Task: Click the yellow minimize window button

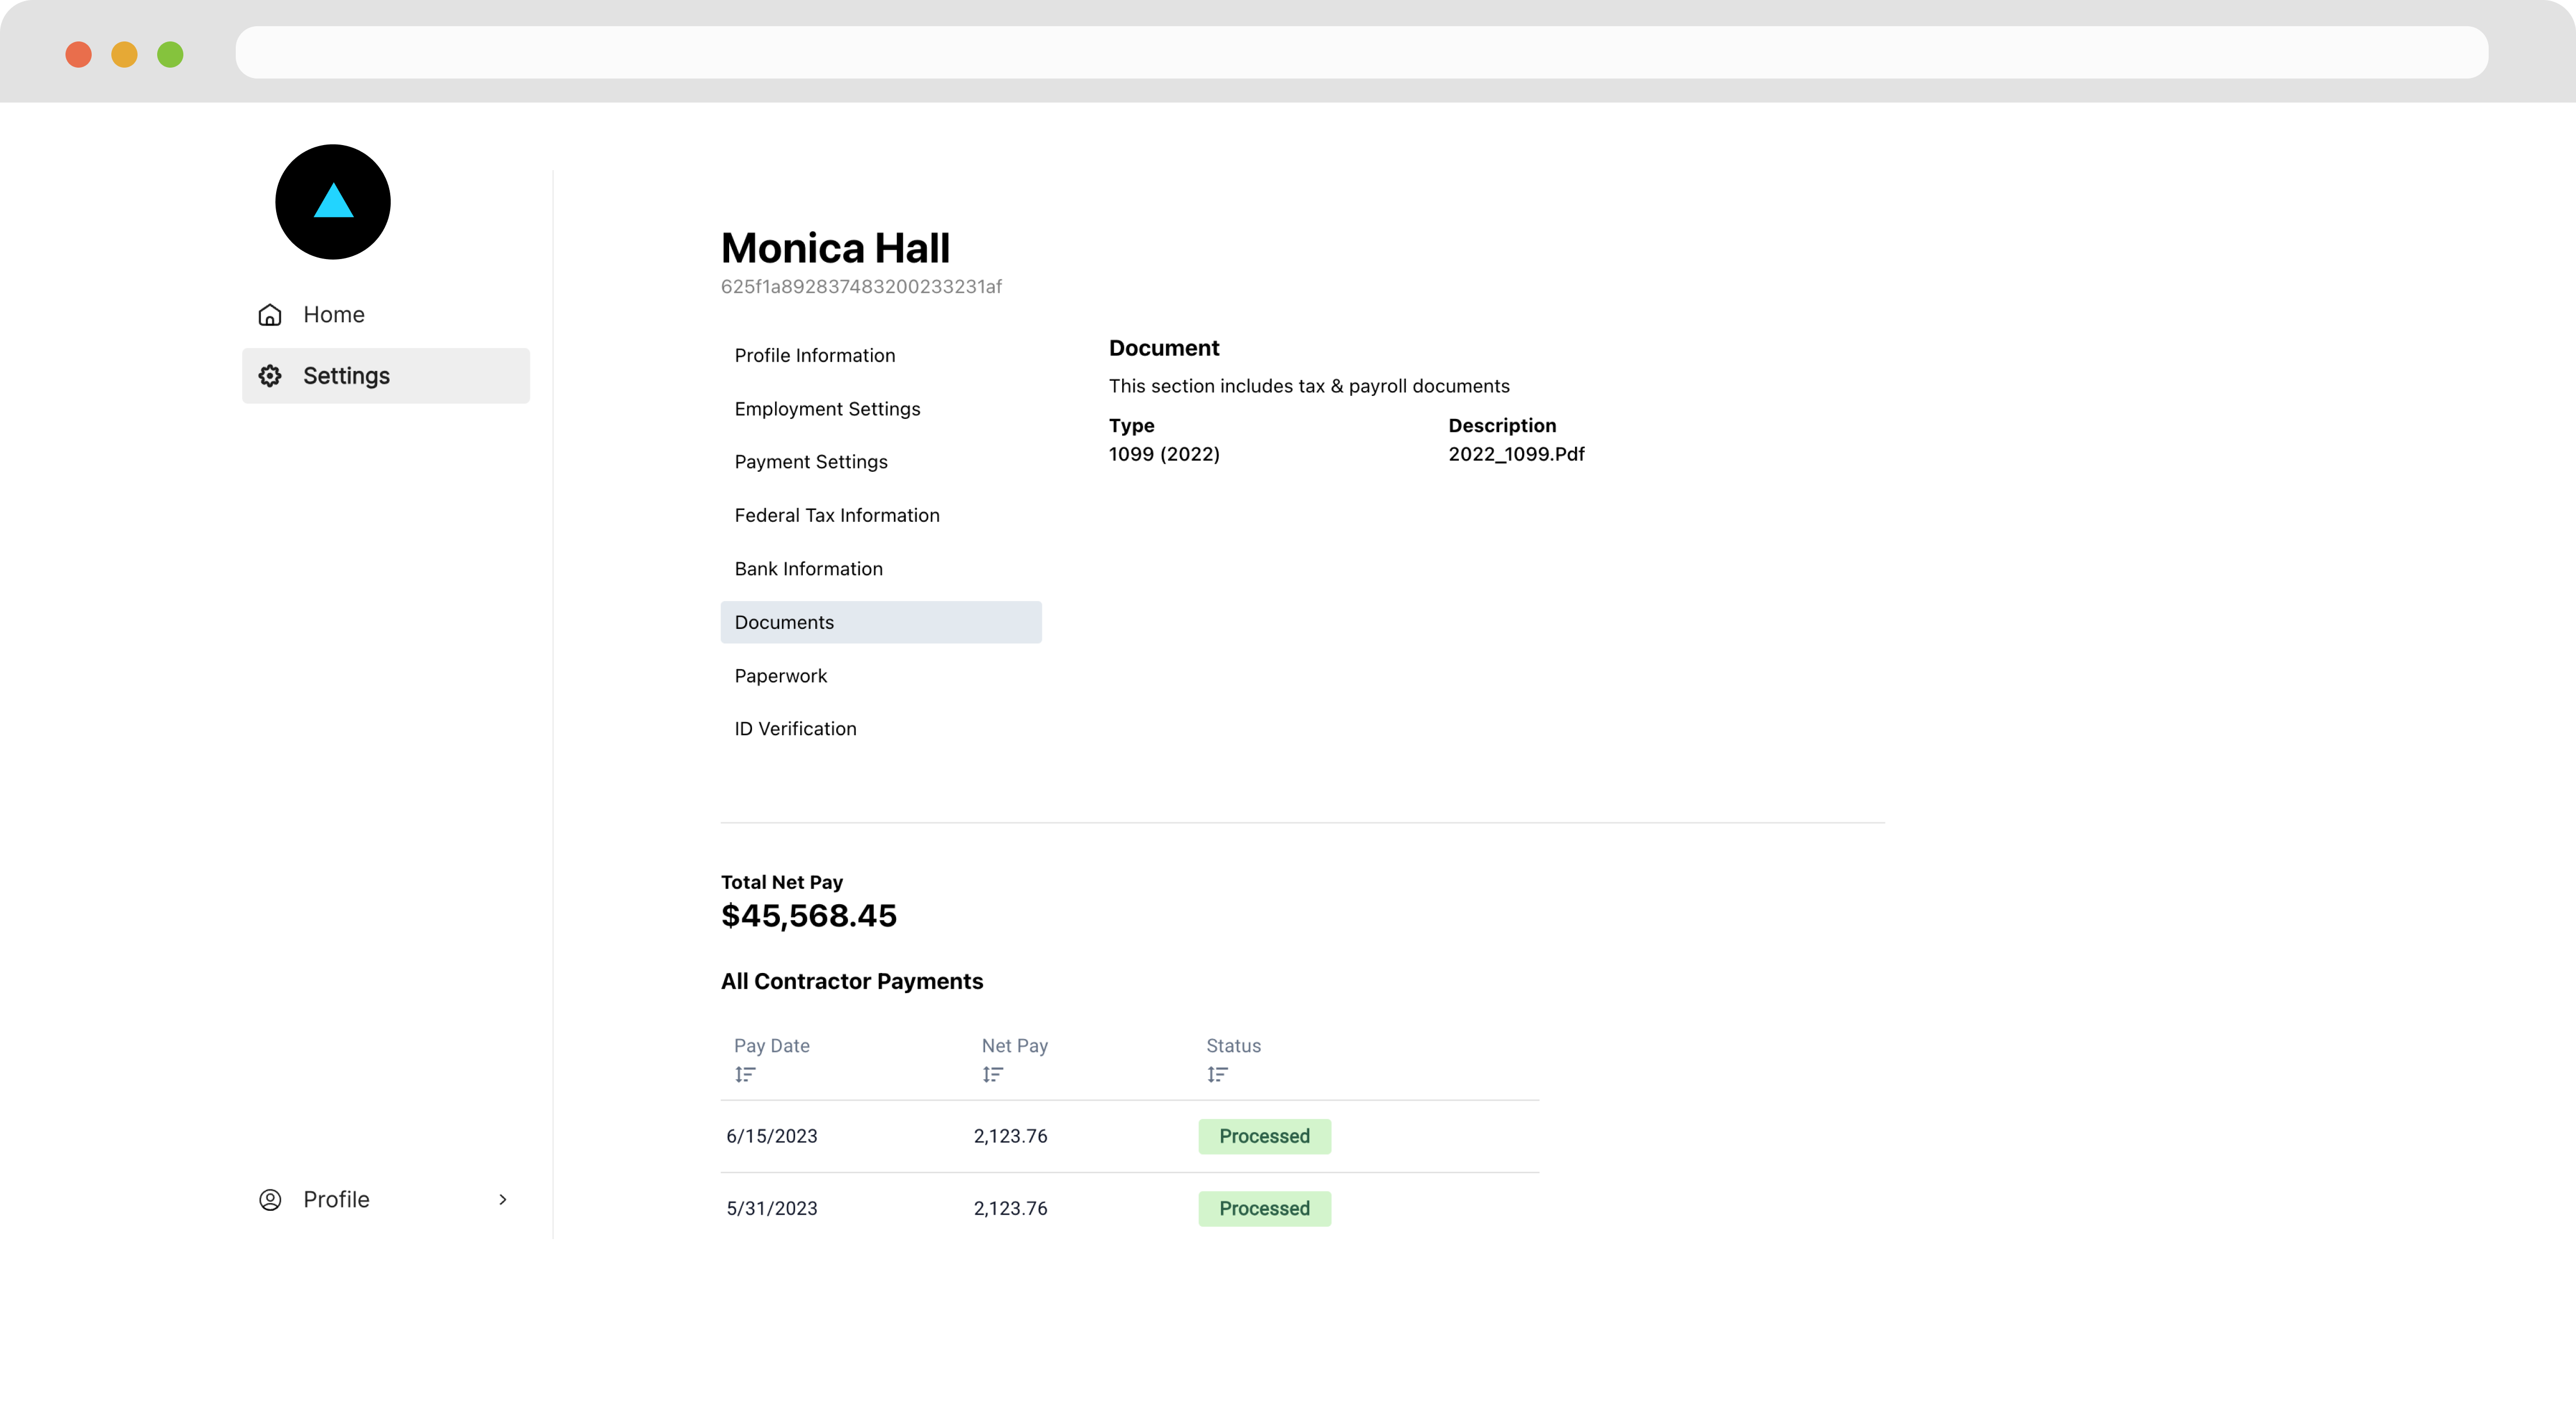Action: click(124, 54)
